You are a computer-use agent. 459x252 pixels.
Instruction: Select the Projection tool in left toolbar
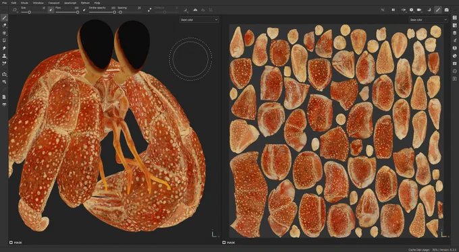coord(5,33)
